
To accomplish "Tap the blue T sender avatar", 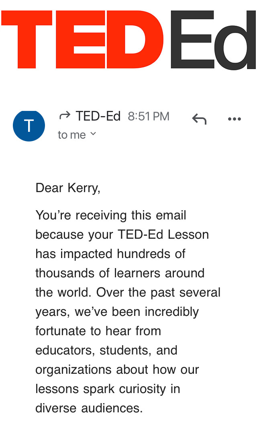I will [29, 126].
